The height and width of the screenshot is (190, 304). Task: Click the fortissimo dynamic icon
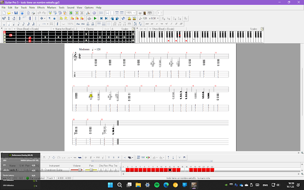pyautogui.click(x=176, y=24)
